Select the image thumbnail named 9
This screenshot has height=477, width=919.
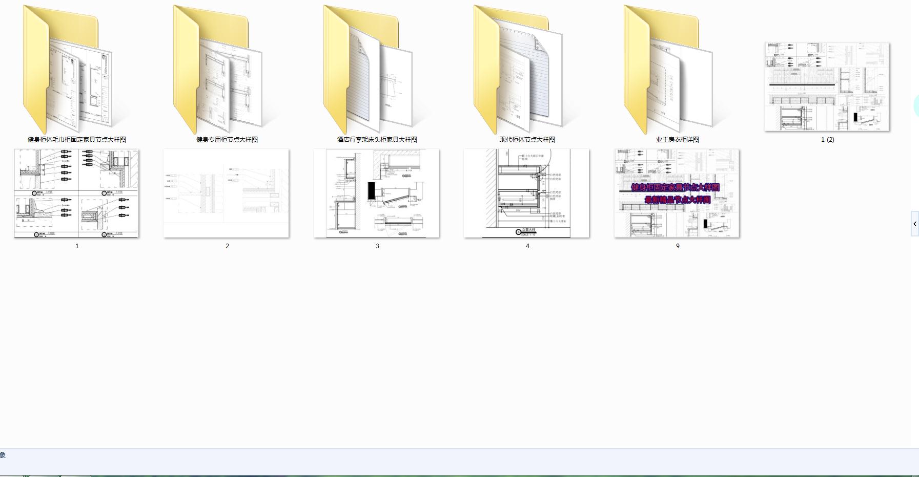[677, 193]
